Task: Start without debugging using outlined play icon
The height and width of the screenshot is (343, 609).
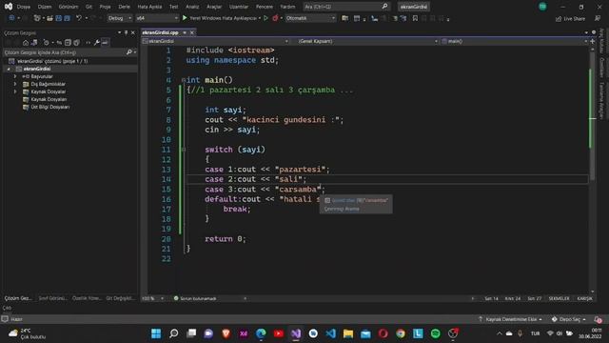Action: tap(265, 18)
